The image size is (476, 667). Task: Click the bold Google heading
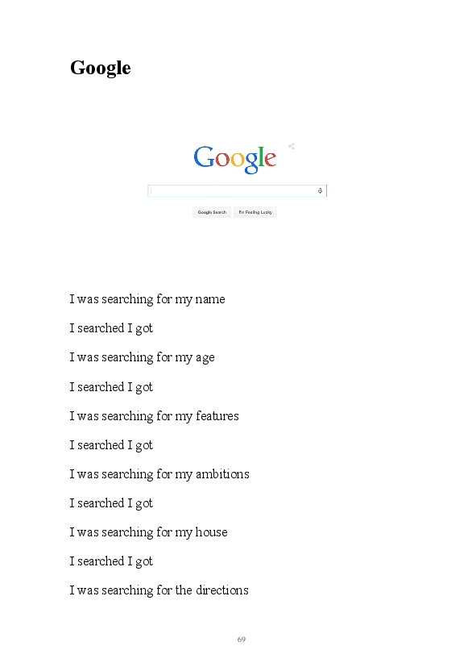click(x=100, y=68)
